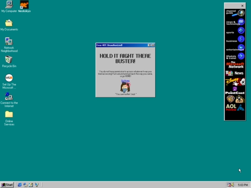Open the lifestyle & travel channel
This screenshot has width=251, height=188.
[x=235, y=57]
